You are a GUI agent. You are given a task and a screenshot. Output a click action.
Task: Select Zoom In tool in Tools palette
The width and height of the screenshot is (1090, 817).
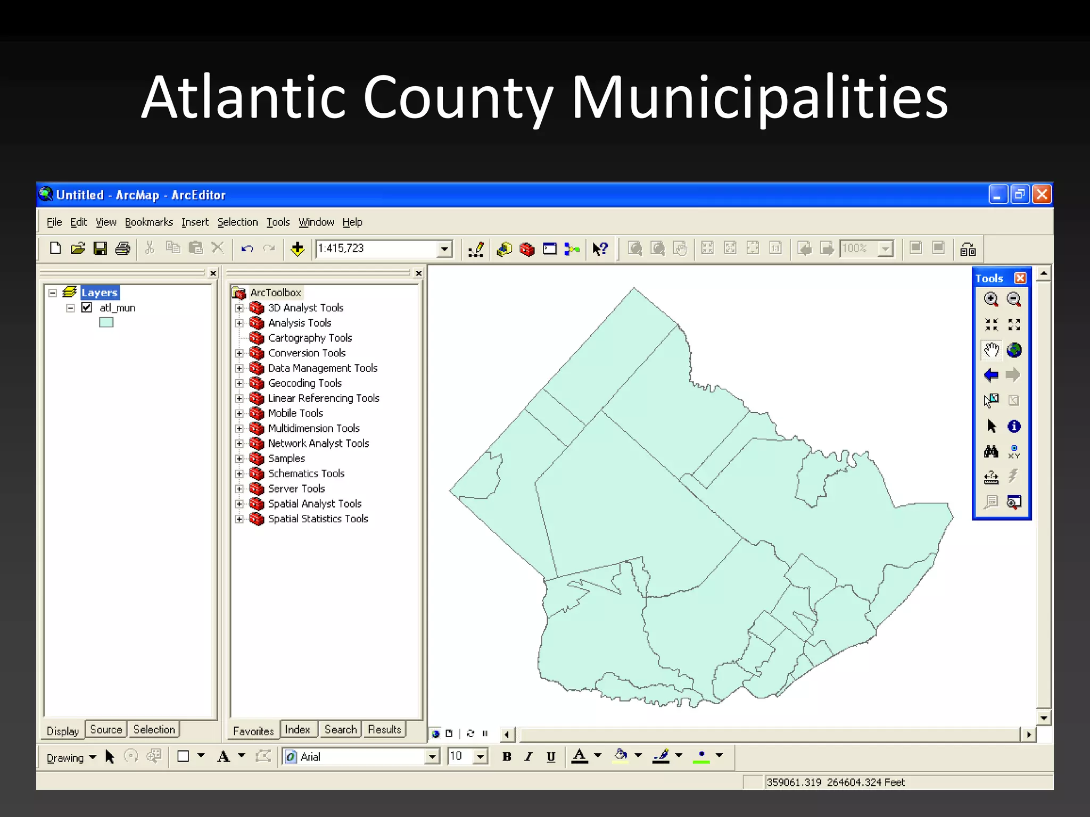pyautogui.click(x=991, y=299)
